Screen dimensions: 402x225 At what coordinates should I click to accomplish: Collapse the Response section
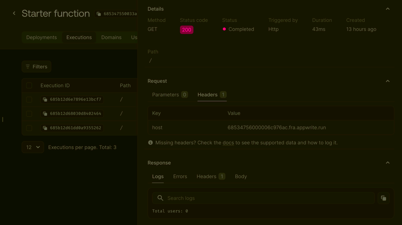click(388, 162)
